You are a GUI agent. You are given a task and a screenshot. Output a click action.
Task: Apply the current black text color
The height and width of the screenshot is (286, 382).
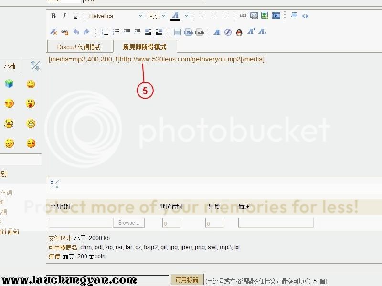(x=175, y=16)
